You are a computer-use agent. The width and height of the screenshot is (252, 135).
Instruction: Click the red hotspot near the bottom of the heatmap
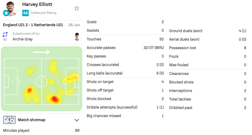point(55,99)
